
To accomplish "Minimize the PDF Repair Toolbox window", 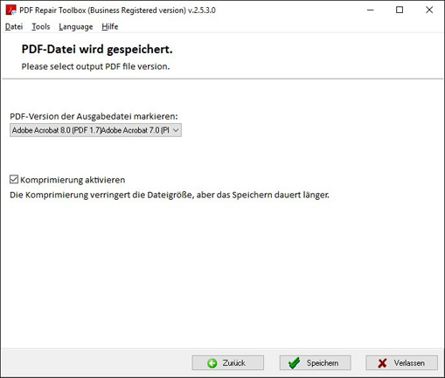I will point(371,10).
